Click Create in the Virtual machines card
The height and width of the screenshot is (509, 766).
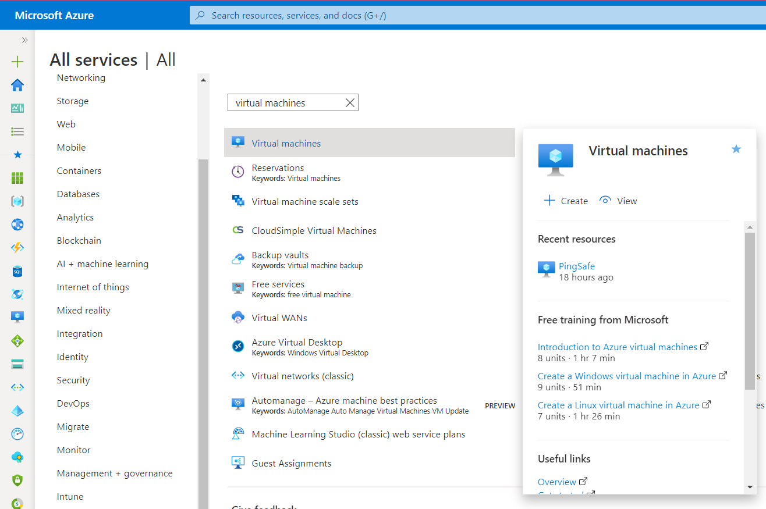(x=566, y=201)
